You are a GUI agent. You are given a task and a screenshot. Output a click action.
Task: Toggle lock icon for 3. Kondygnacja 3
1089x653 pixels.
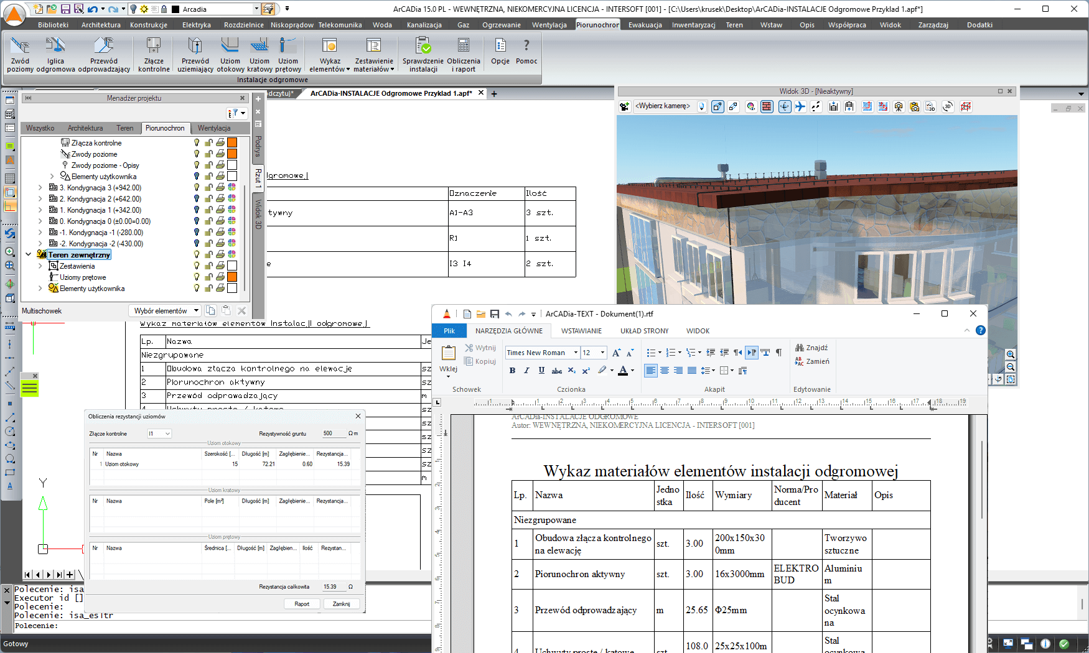pyautogui.click(x=208, y=188)
